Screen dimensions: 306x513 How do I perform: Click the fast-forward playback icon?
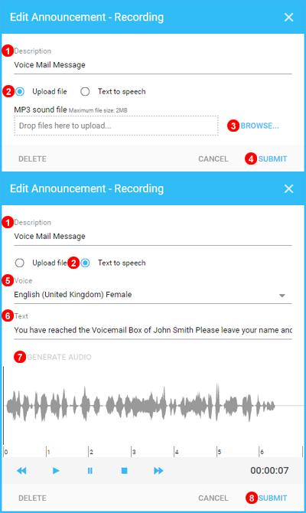click(x=158, y=470)
